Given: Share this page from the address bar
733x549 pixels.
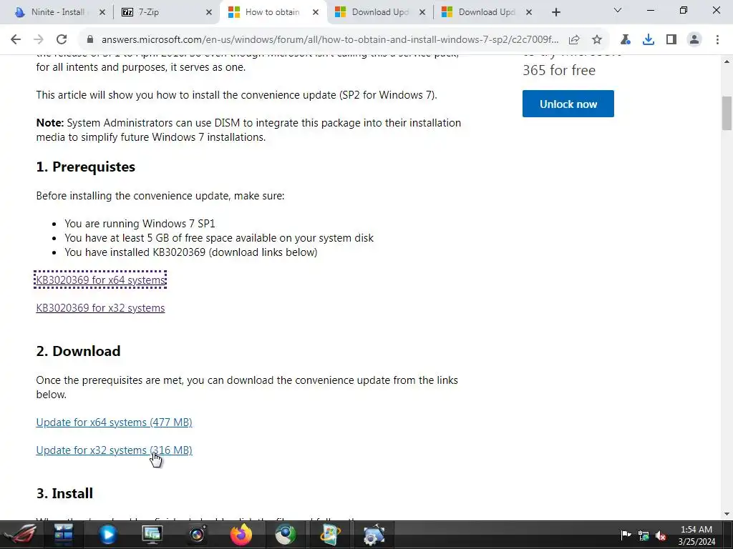Looking at the screenshot, I should click(x=574, y=39).
